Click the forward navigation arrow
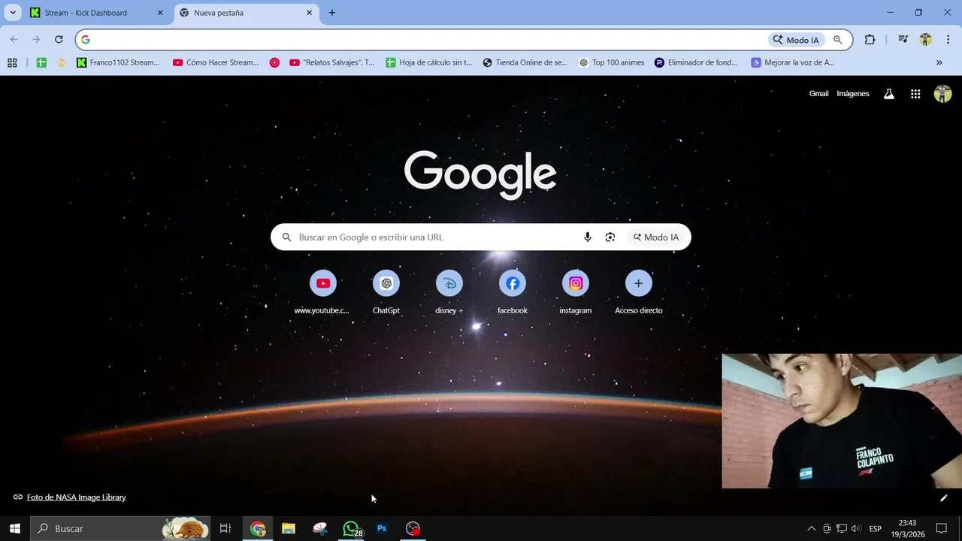 (x=36, y=40)
